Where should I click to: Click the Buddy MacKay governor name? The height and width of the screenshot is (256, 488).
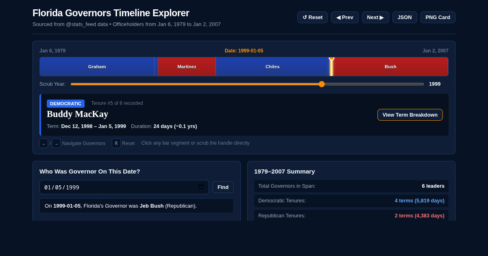coord(77,114)
